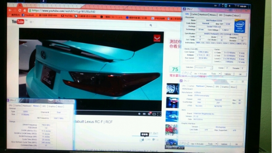Select CPU tab in top CPU-Z window

(187, 14)
